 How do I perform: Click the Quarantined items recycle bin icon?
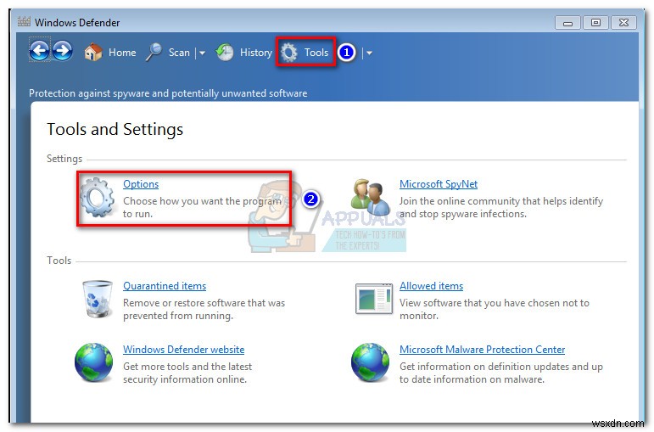coord(98,300)
